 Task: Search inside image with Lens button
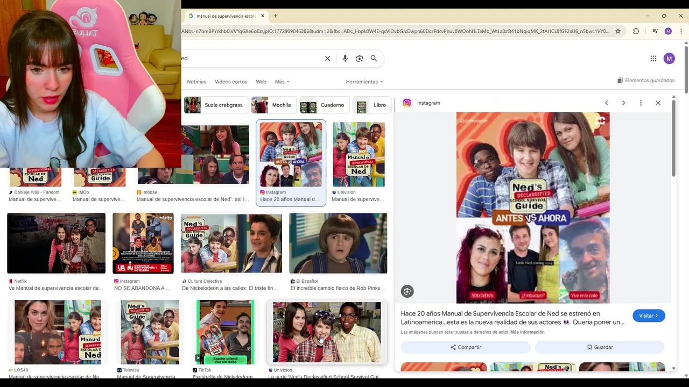[x=407, y=291]
